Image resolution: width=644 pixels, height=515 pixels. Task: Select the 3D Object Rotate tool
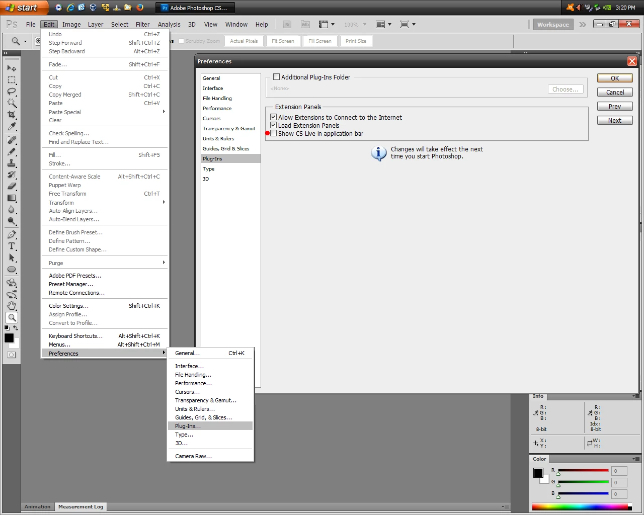pos(12,283)
